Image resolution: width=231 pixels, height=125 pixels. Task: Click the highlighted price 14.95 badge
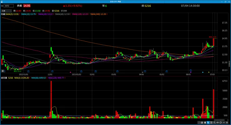[27, 6]
